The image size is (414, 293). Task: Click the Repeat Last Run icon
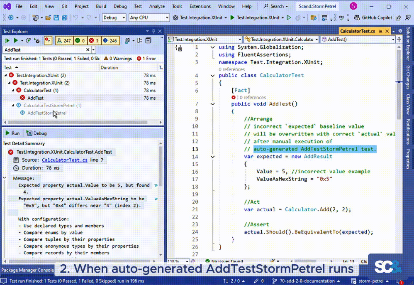28,41
